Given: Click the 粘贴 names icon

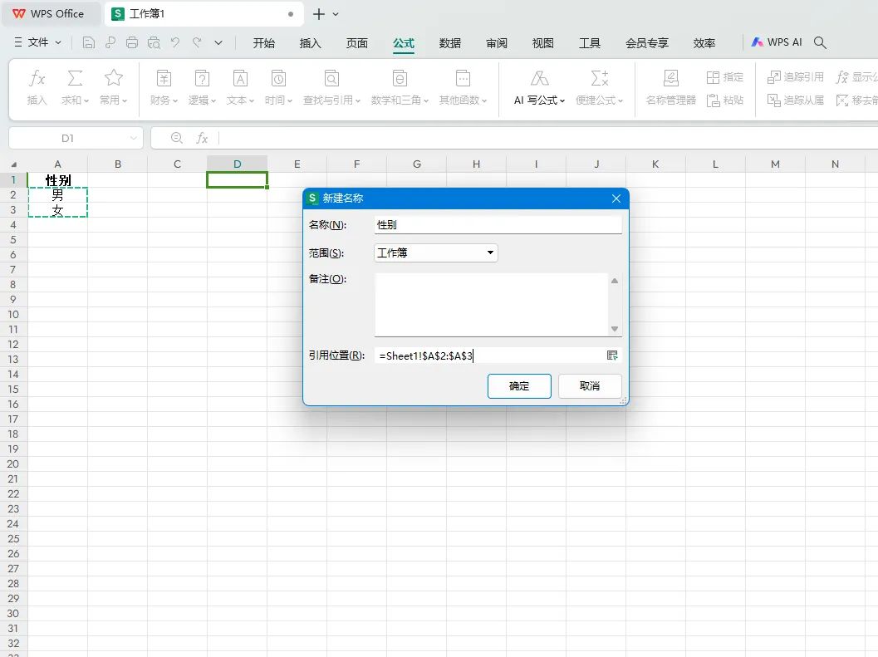Looking at the screenshot, I should [x=725, y=101].
